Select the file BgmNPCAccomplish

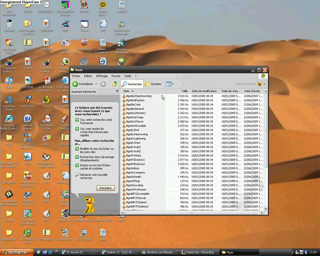pos(138,194)
